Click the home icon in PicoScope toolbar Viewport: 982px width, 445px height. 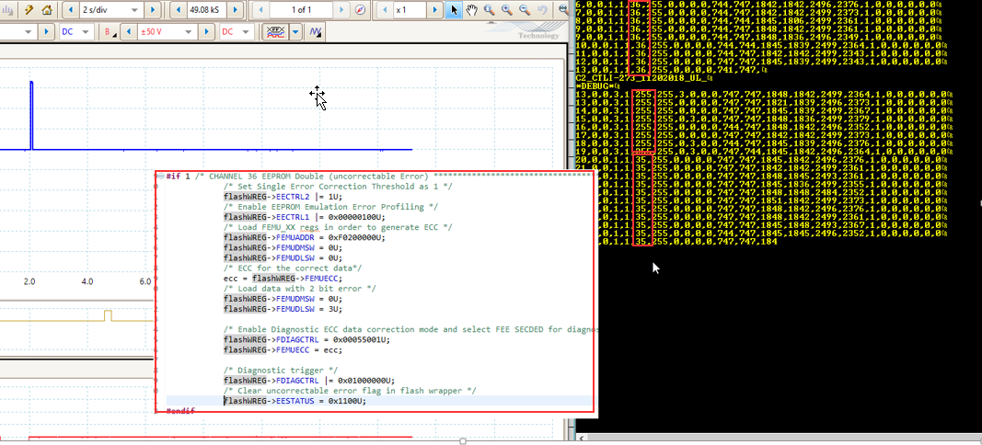[46, 9]
